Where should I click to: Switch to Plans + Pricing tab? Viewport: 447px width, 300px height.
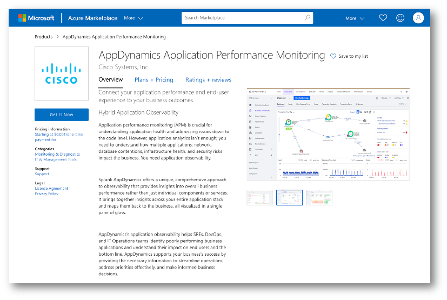tap(154, 80)
